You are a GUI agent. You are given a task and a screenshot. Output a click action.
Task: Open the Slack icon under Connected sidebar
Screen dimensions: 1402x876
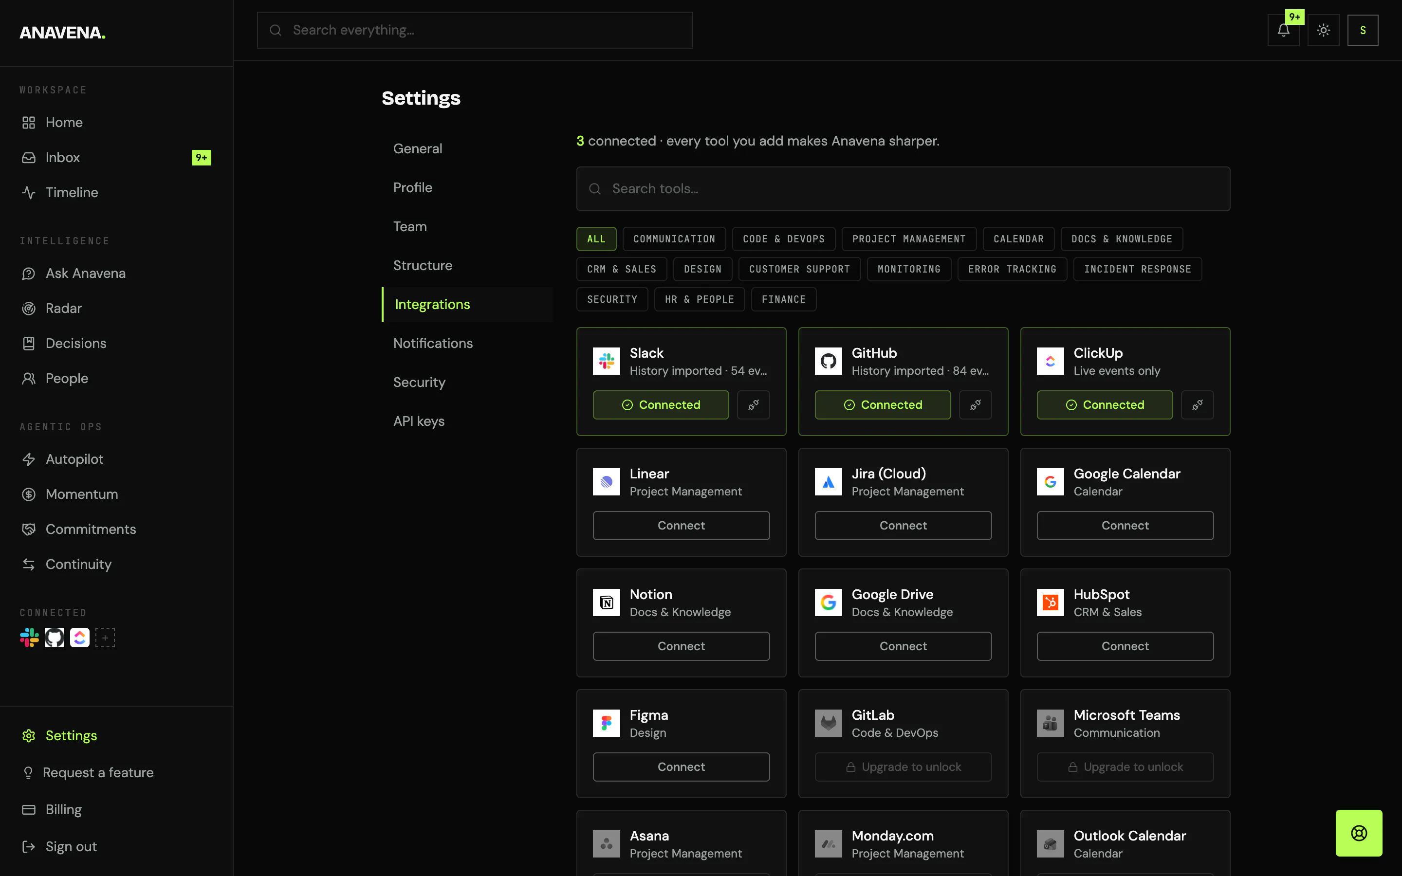29,638
